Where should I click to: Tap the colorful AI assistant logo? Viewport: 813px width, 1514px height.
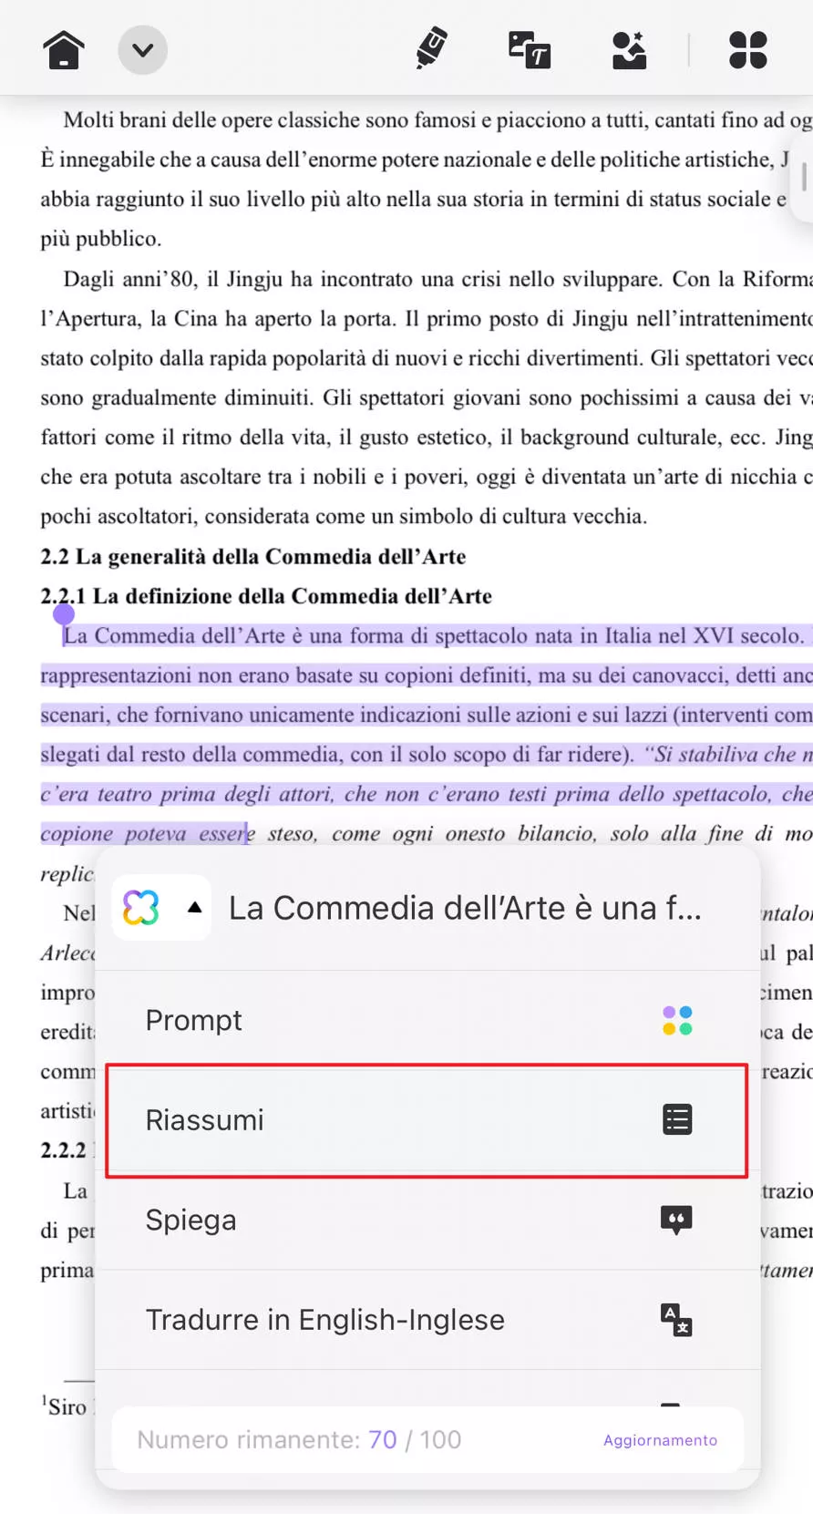click(141, 908)
